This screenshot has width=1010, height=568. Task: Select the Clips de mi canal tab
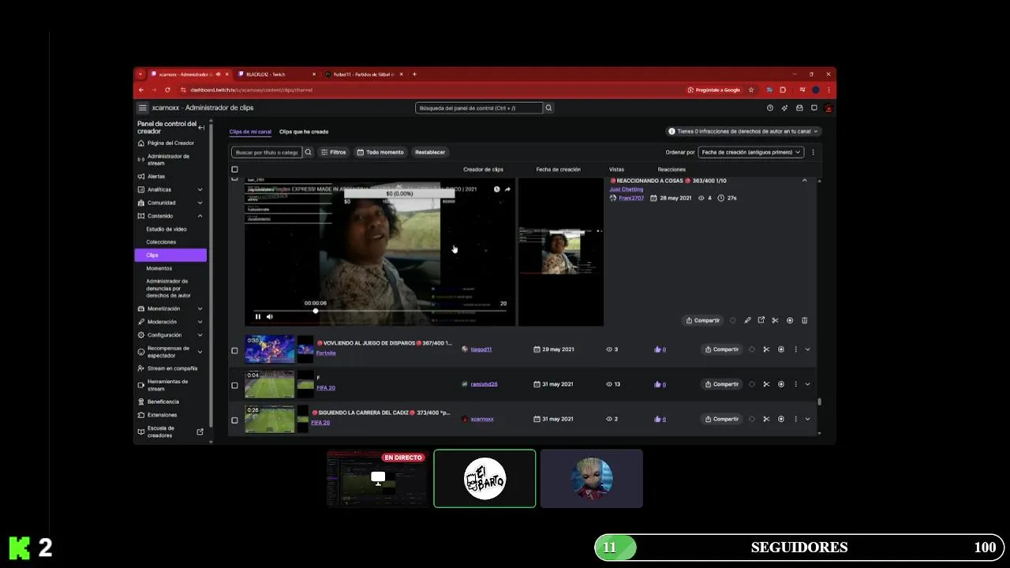(x=250, y=132)
